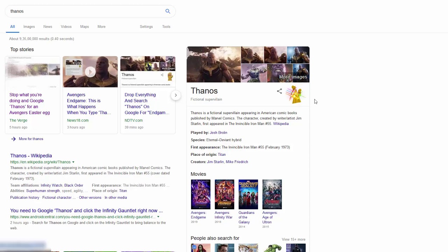Image resolution: width=448 pixels, height=252 pixels.
Task: Click next arrow on Top stories carousel
Action: (x=176, y=95)
